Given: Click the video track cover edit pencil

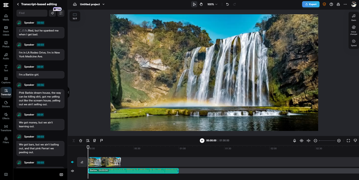Looking at the screenshot, I should [82, 162].
